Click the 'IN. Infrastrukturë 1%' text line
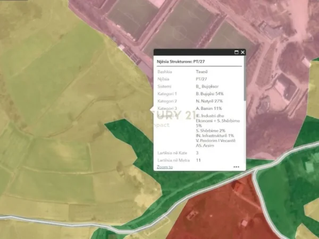Screen dimensions: 319x239 215,135
